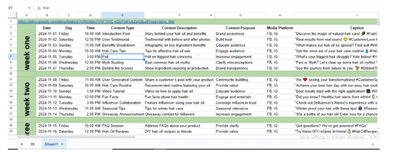Select the 2024-11-01 date cell
The image size is (393, 157).
pyautogui.click(x=47, y=34)
